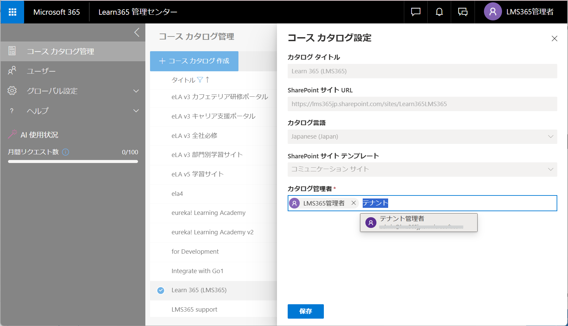The height and width of the screenshot is (326, 568).
Task: Open ヘルプ sidebar item
Action: coord(73,110)
